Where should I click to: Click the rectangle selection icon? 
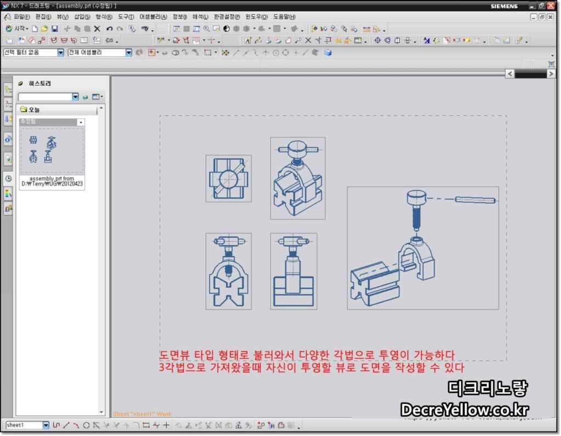point(208,53)
